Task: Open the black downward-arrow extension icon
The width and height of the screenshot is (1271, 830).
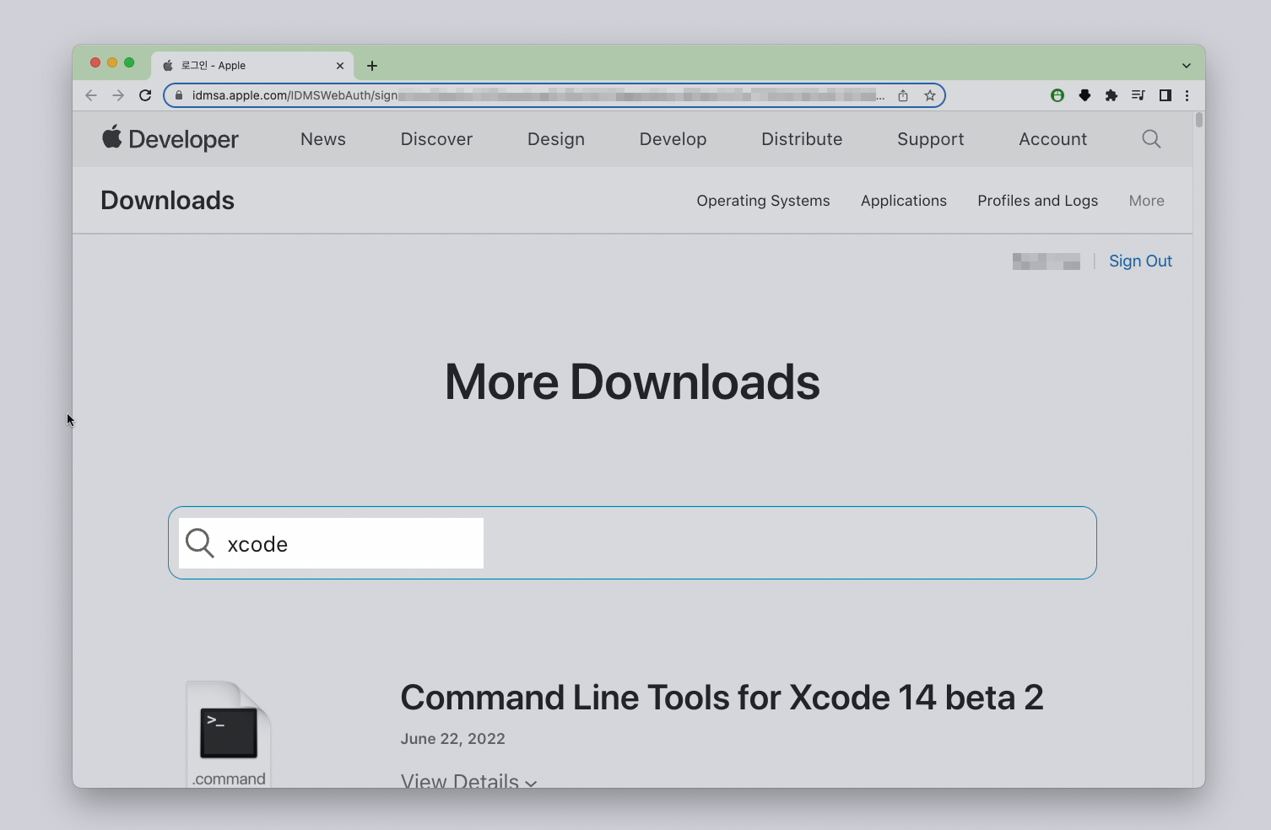Action: click(x=1084, y=95)
